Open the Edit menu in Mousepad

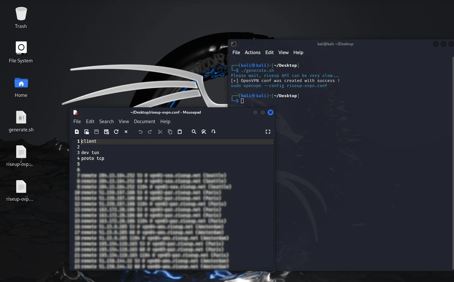90,122
